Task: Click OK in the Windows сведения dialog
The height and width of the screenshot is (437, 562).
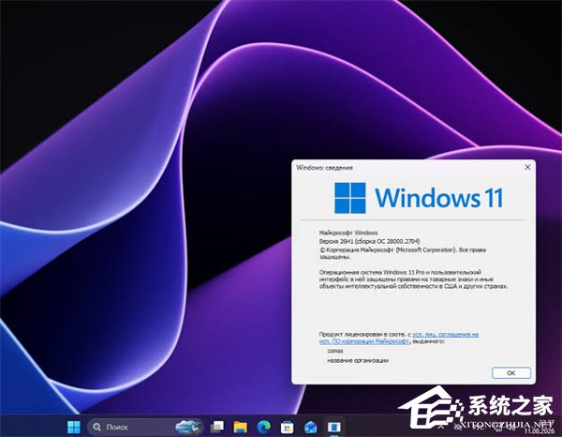Action: [511, 373]
